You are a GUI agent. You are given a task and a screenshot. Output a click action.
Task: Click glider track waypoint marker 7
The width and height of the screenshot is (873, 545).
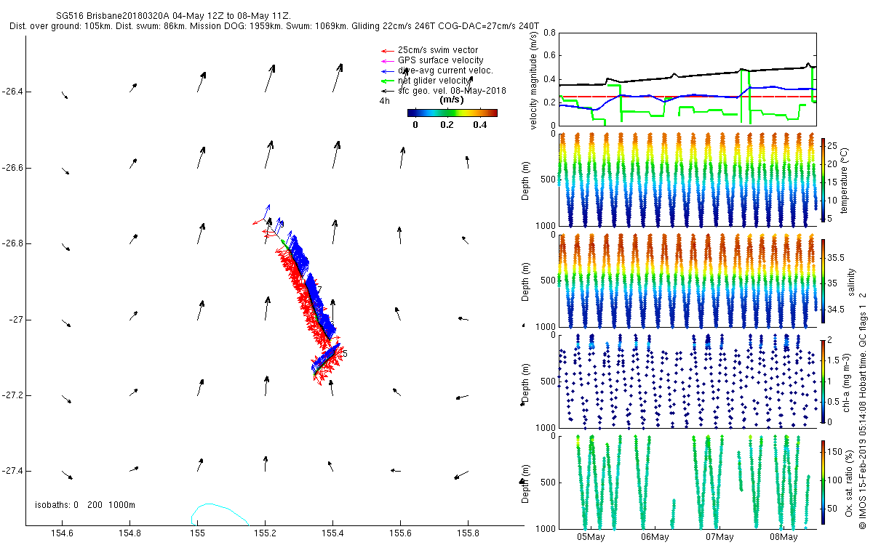pyautogui.click(x=319, y=290)
